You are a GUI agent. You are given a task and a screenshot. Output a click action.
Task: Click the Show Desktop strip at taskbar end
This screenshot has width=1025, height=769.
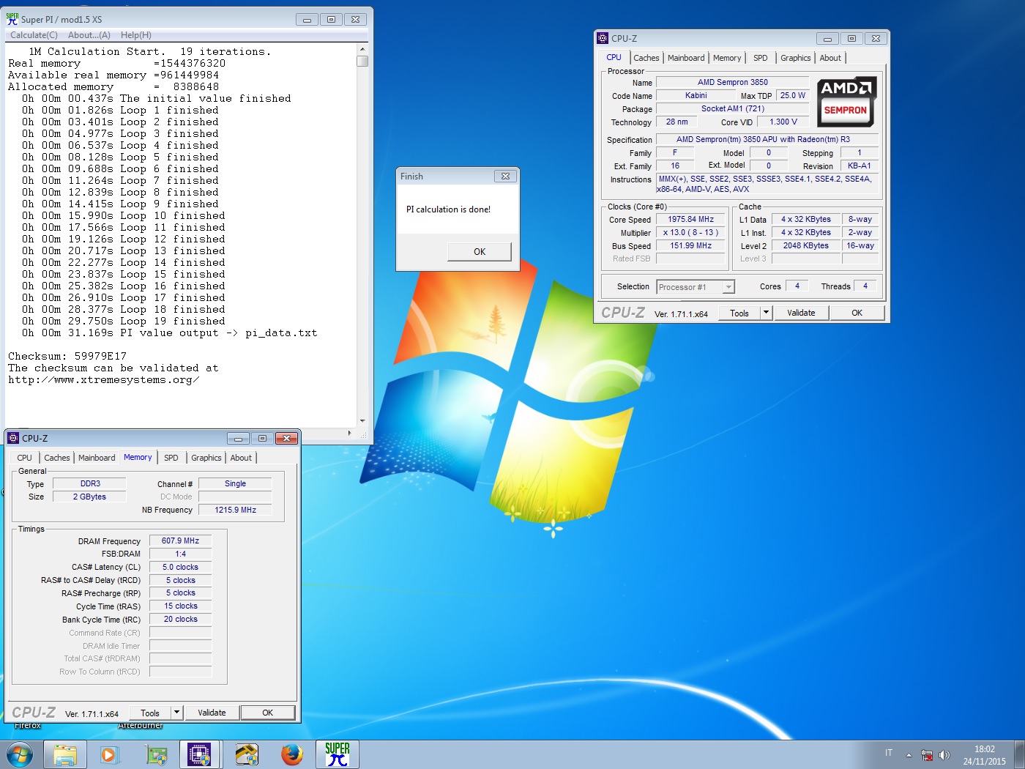pos(1019,754)
